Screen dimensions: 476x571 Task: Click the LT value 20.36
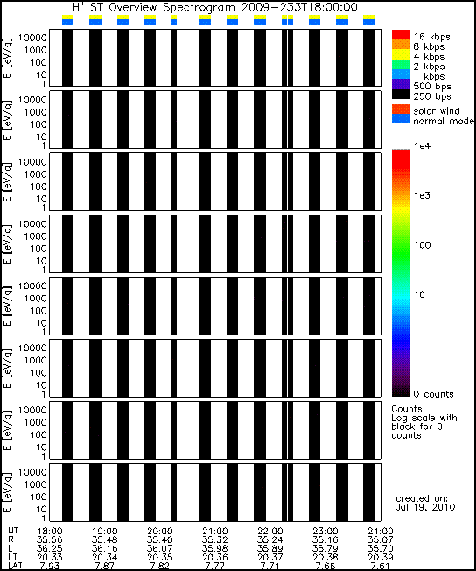(215, 557)
